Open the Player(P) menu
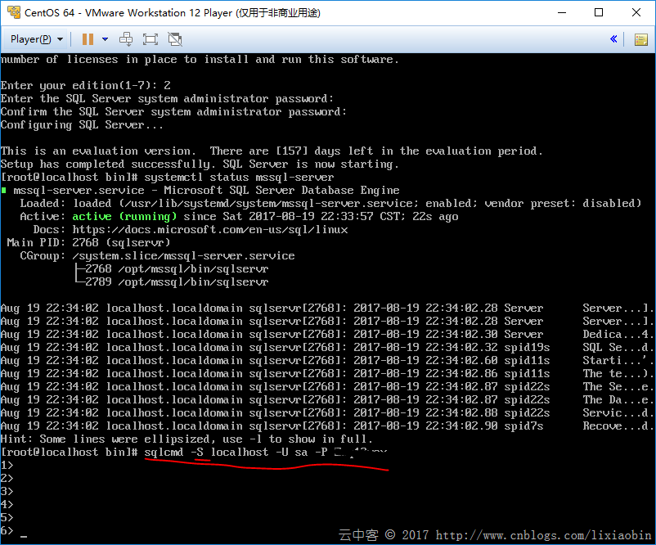656x545 pixels. click(x=37, y=39)
